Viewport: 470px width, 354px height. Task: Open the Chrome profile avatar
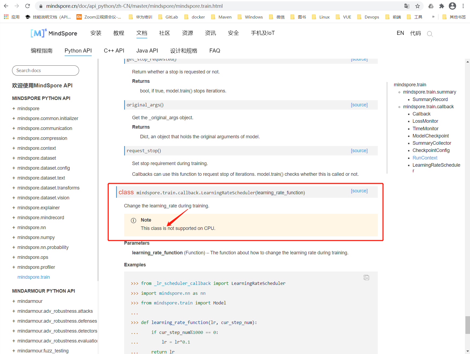(452, 6)
